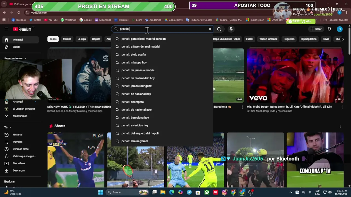Open the taskbar volume control

pyautogui.click(x=330, y=192)
